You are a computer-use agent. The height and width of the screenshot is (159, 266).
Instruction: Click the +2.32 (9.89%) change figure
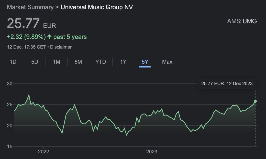click(x=26, y=37)
